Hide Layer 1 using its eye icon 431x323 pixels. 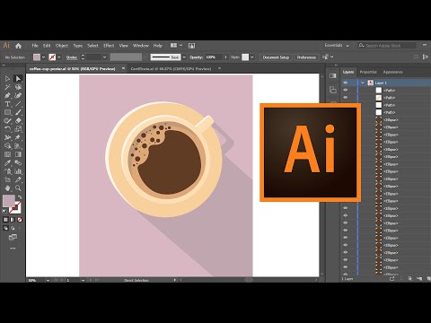346,83
